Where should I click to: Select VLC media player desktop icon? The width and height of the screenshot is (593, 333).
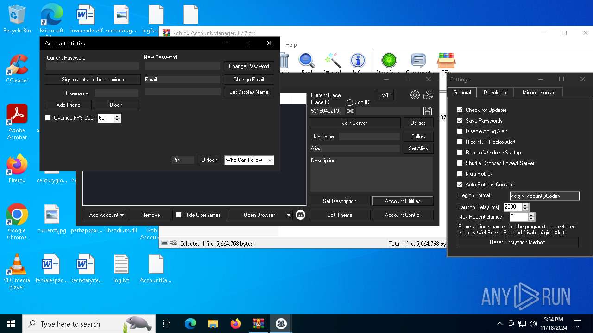click(x=17, y=272)
